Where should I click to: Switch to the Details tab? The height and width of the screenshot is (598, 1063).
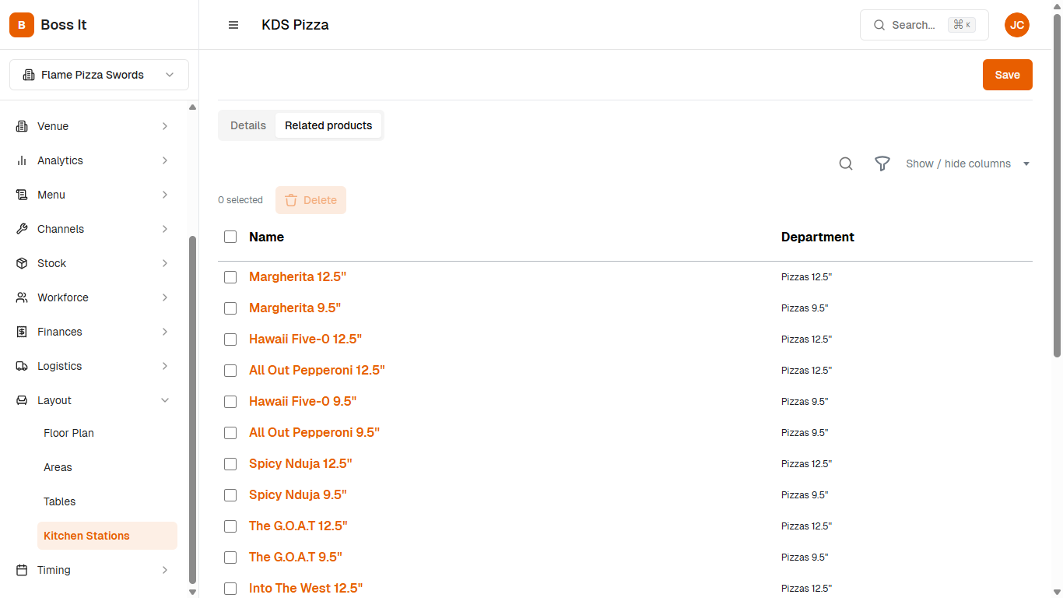click(x=248, y=125)
